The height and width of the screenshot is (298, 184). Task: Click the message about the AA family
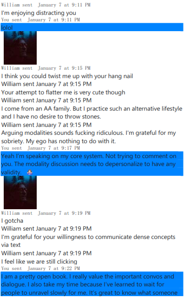click(92, 113)
